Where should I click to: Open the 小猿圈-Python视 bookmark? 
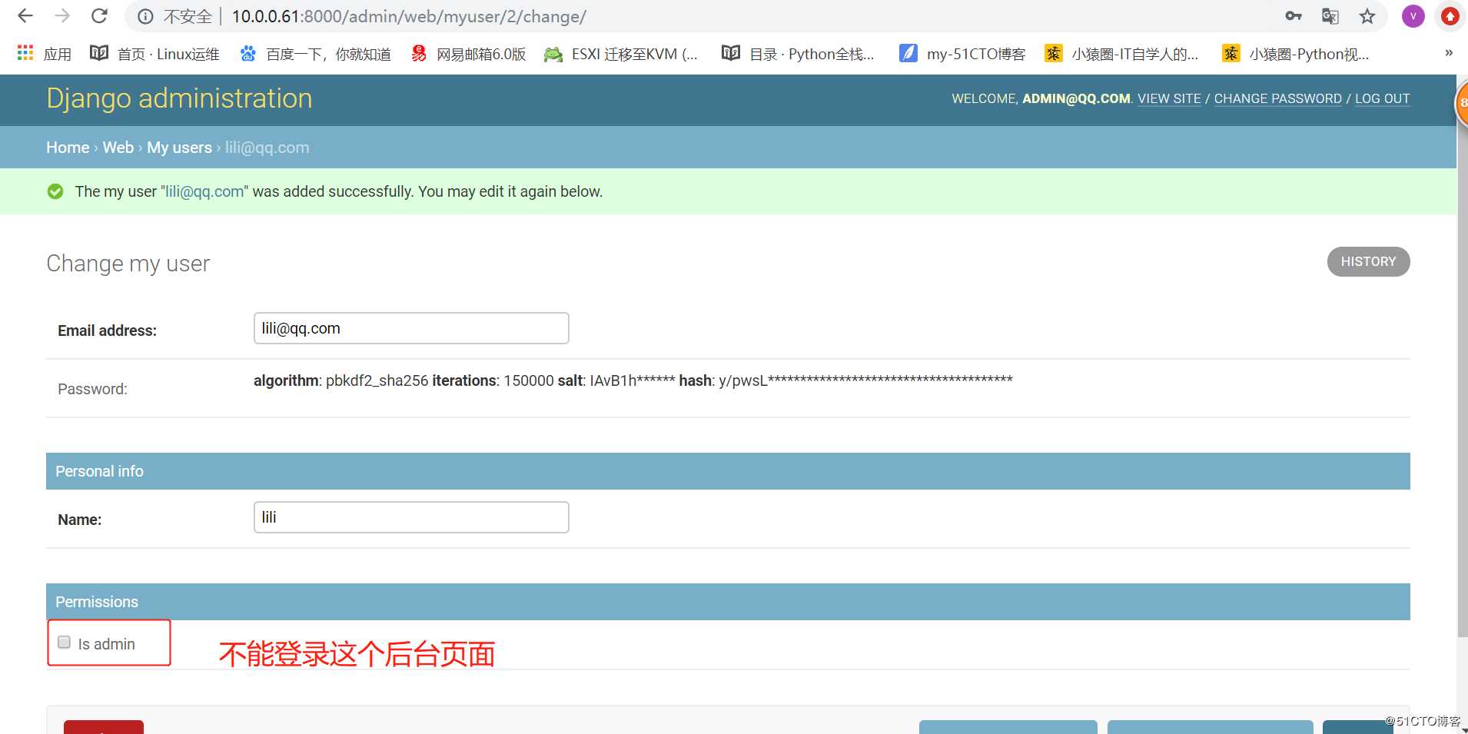coord(1296,54)
